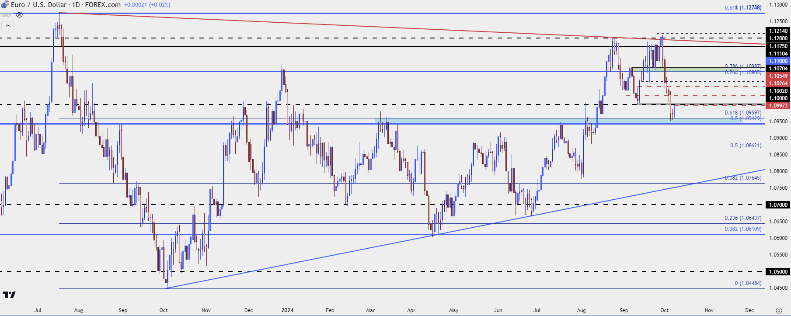Select the 0.618 (1.09597) Fibonacci label
This screenshot has height=316, width=791.
743,113
